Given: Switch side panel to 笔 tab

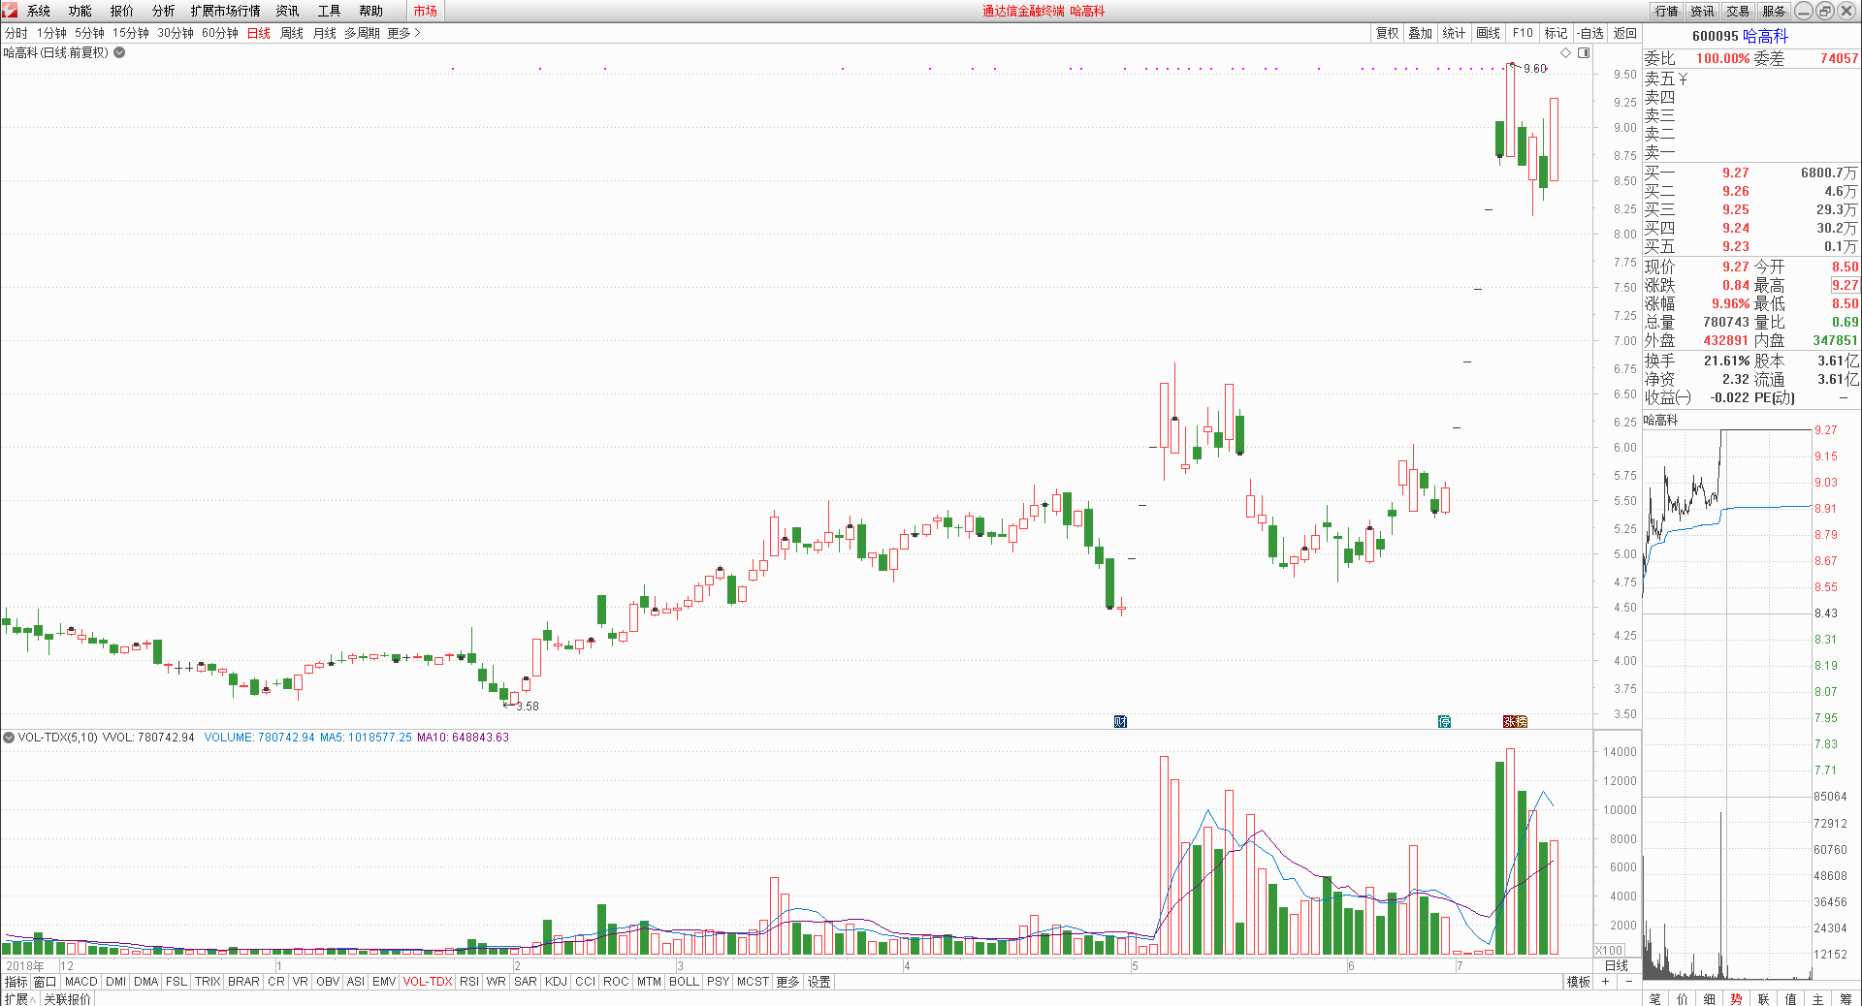Looking at the screenshot, I should 1655,998.
